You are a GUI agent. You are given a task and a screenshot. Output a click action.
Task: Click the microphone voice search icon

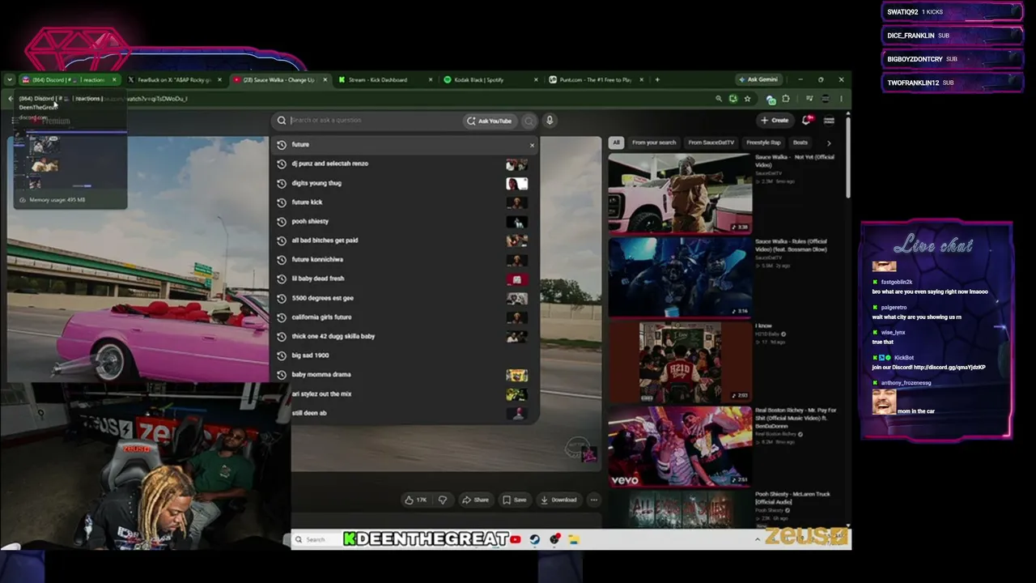pyautogui.click(x=550, y=121)
